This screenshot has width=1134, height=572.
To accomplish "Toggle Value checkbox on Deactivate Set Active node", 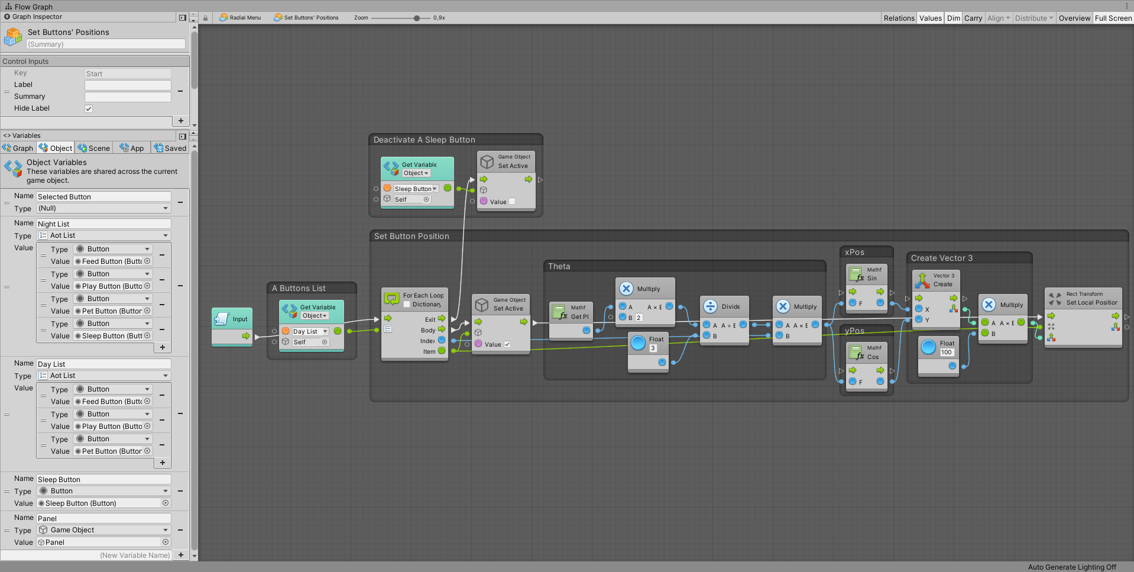I will point(512,201).
